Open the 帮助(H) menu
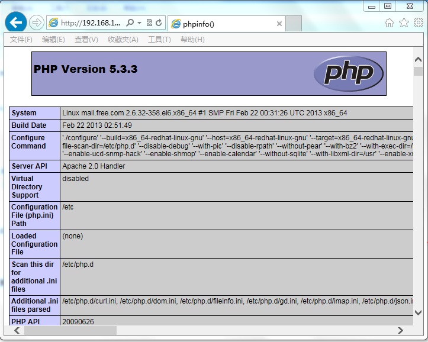The image size is (428, 342). (192, 40)
